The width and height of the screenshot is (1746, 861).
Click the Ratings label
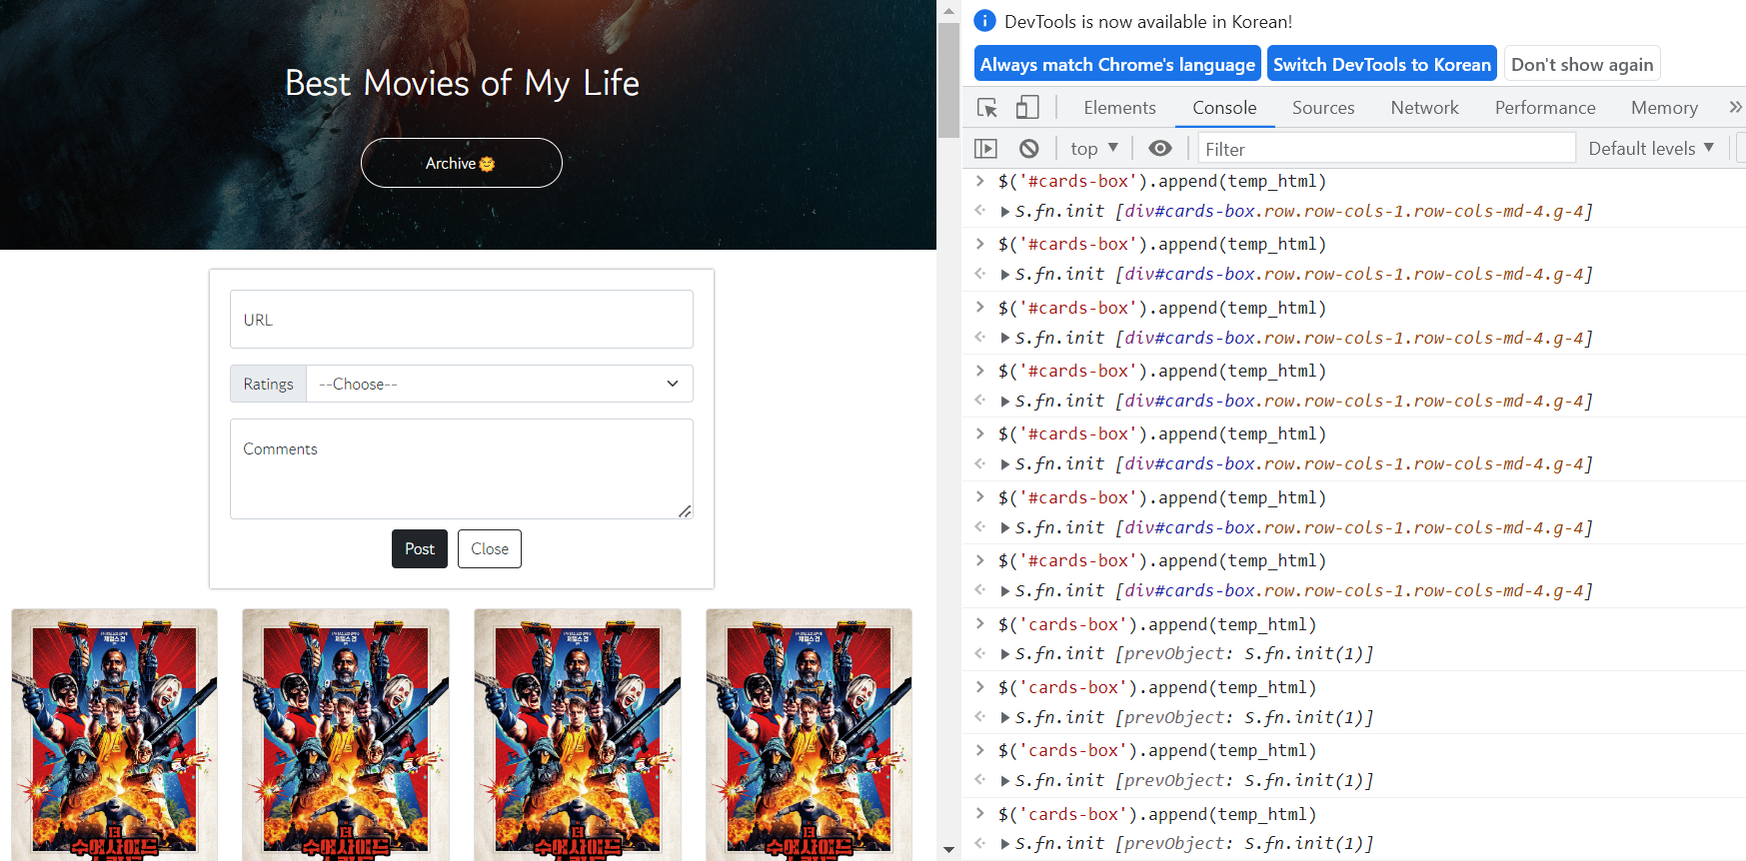268,384
